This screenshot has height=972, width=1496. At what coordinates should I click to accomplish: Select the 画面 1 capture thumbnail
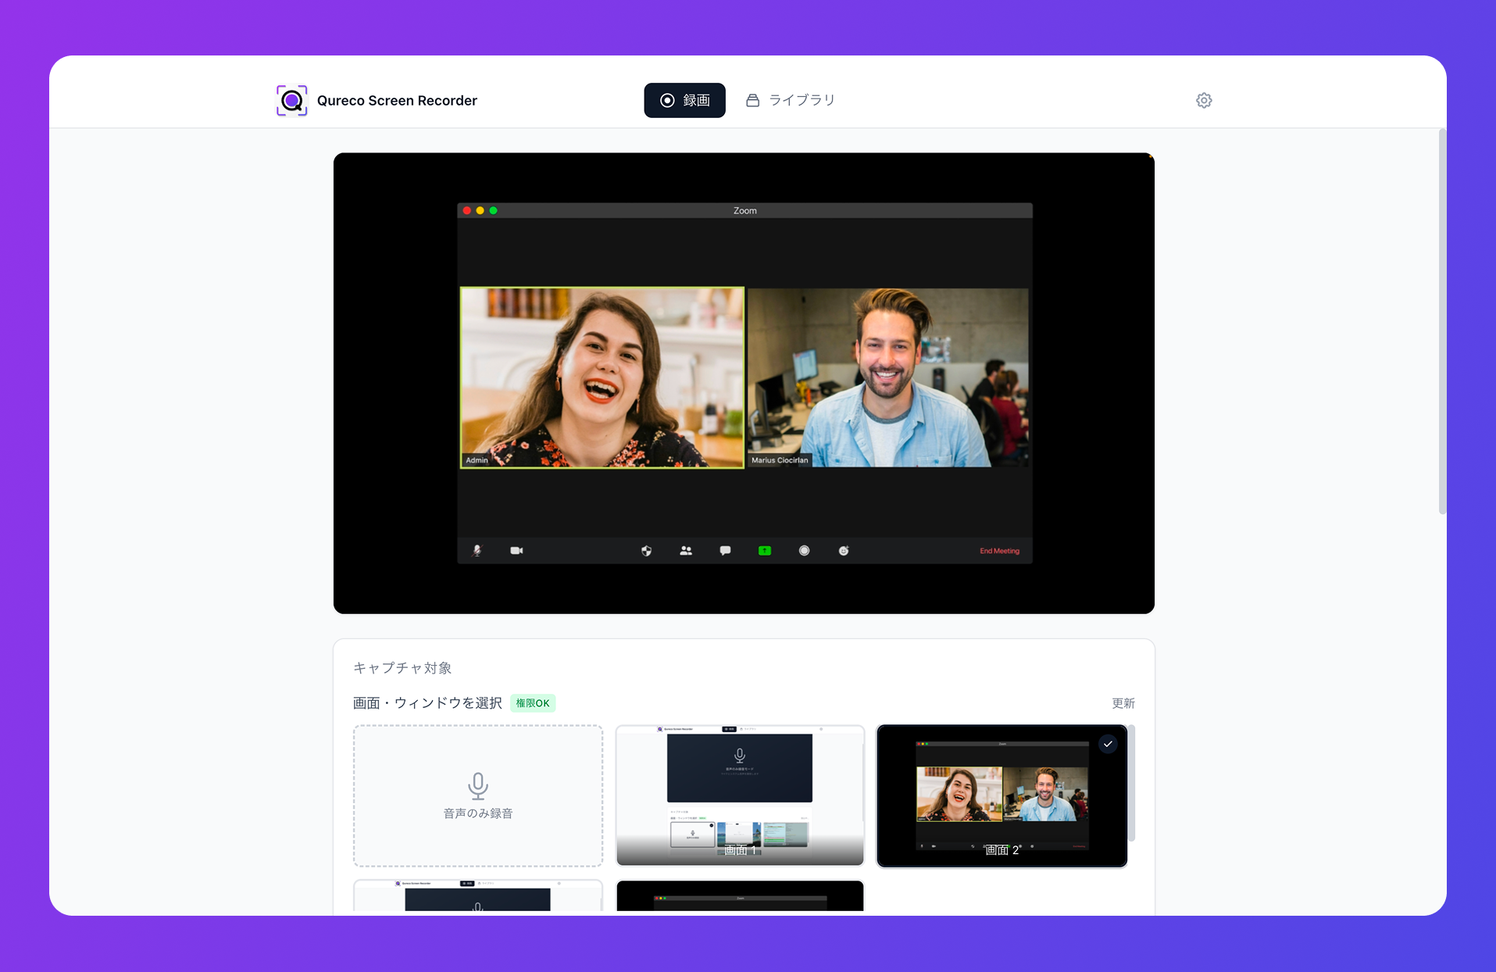pyautogui.click(x=740, y=795)
